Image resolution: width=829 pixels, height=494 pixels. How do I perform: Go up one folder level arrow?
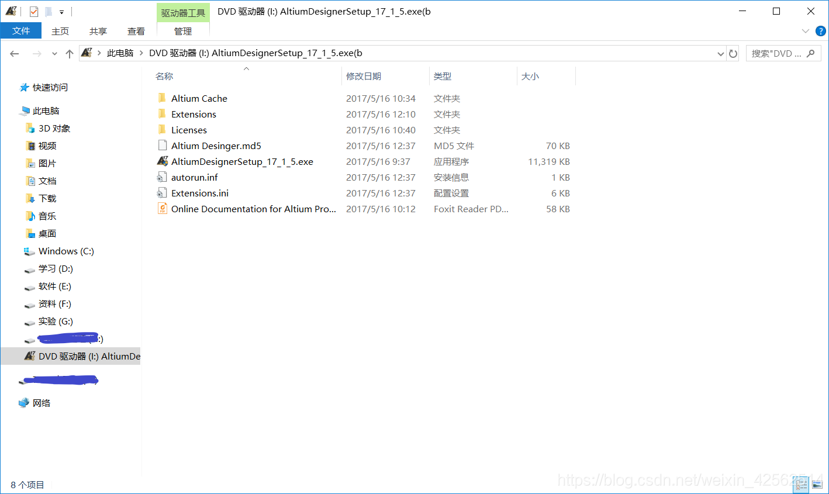coord(70,53)
